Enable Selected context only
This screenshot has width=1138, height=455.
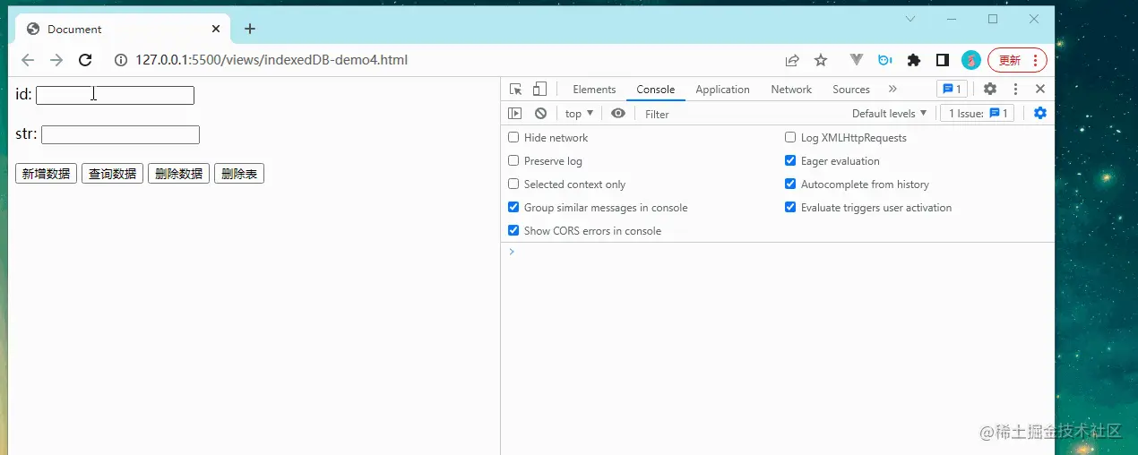tap(513, 185)
